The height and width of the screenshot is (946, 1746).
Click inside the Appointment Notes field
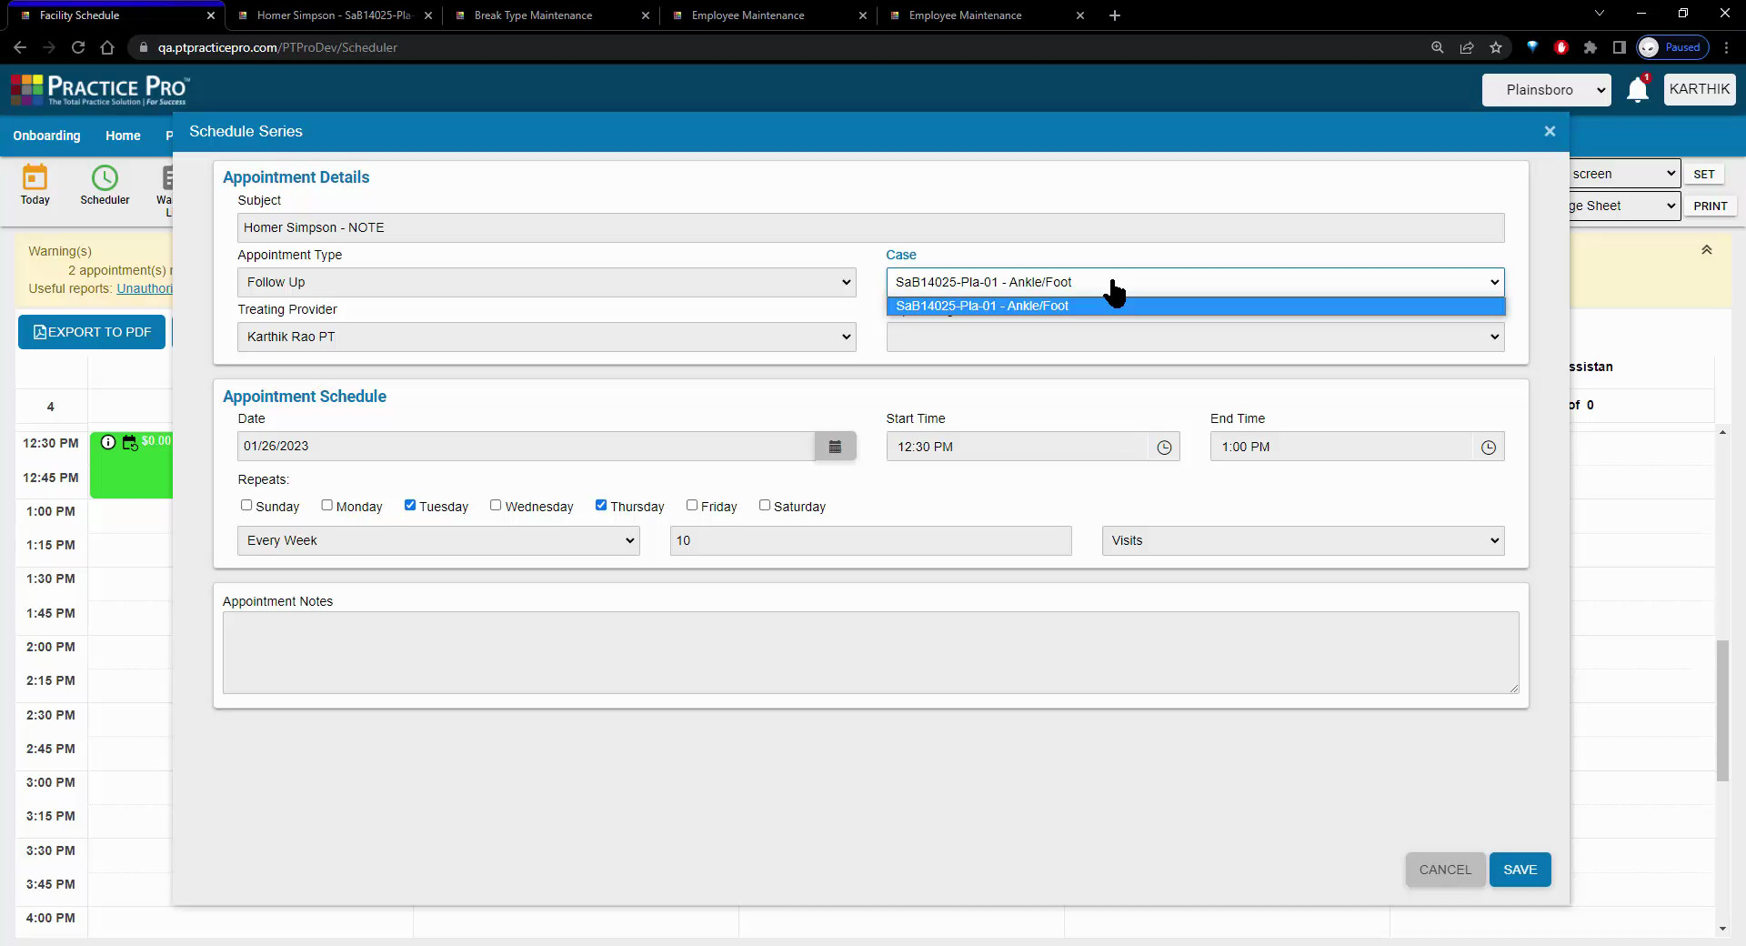[868, 652]
